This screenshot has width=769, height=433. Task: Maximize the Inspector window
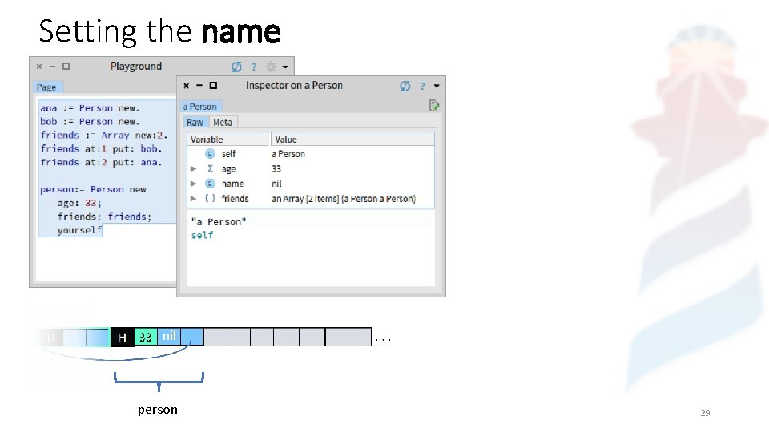coord(213,86)
